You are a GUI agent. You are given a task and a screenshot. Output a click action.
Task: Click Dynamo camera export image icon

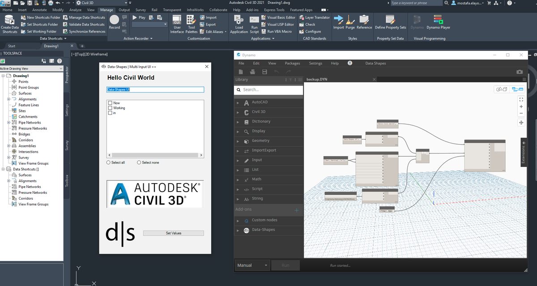(519, 72)
